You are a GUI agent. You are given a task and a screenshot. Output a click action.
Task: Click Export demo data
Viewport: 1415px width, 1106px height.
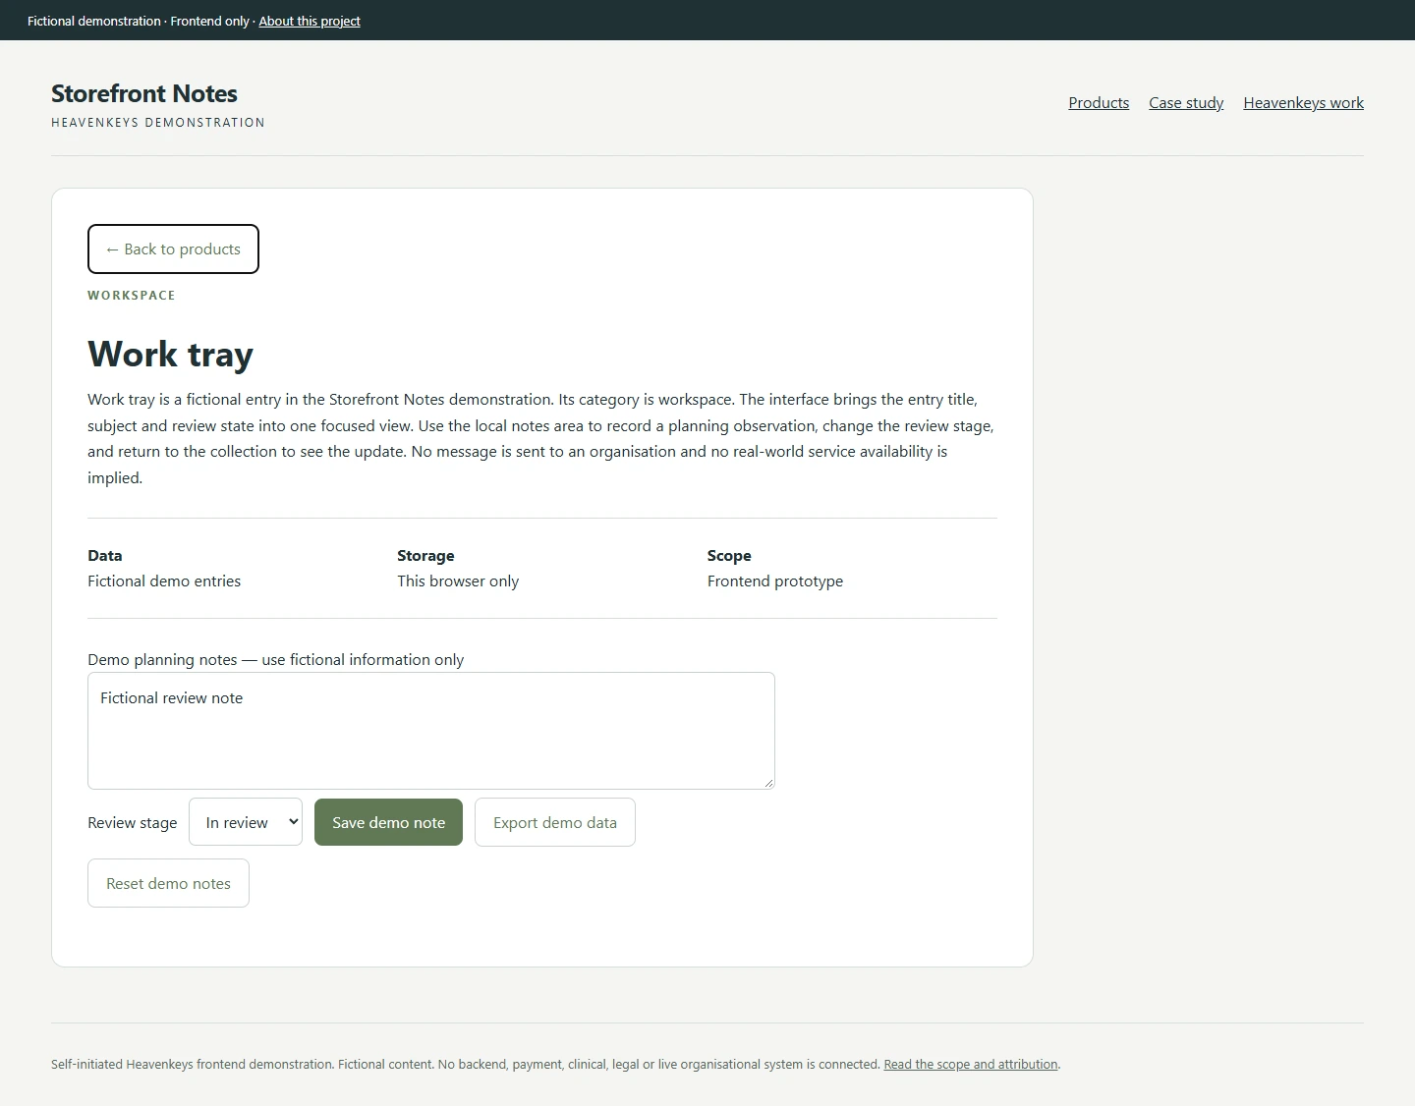click(555, 822)
